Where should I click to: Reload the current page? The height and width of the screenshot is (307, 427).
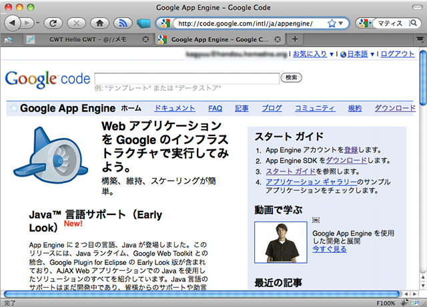[x=53, y=23]
